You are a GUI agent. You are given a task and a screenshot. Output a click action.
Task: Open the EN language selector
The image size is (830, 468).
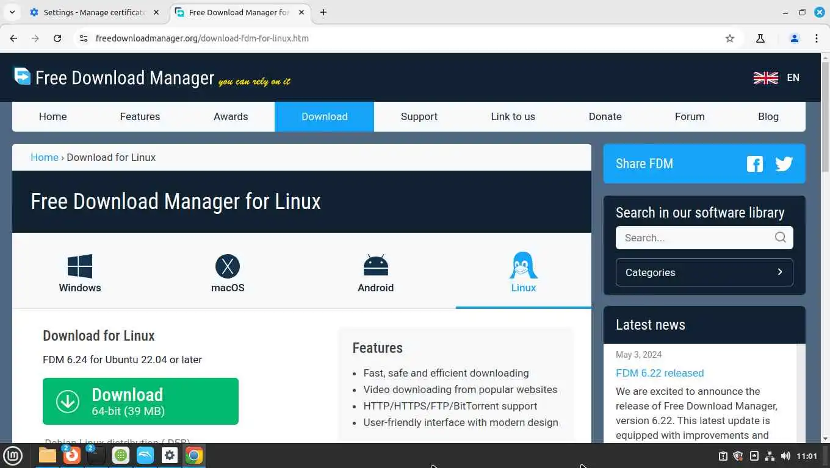(793, 77)
